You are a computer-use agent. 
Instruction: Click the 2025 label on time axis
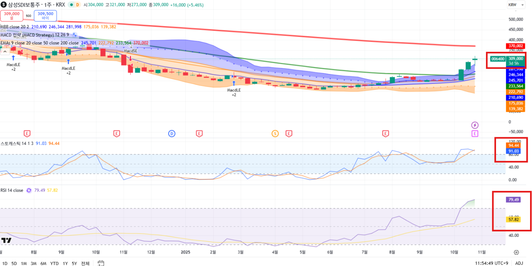pos(185,252)
